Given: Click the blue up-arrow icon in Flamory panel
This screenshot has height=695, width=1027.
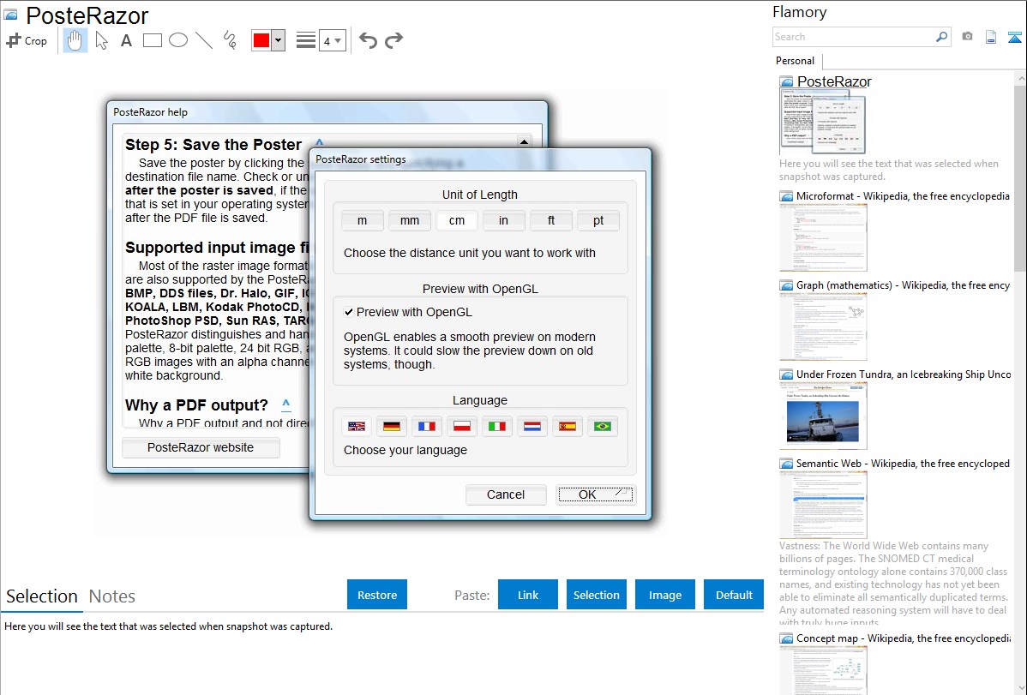Looking at the screenshot, I should [1014, 37].
